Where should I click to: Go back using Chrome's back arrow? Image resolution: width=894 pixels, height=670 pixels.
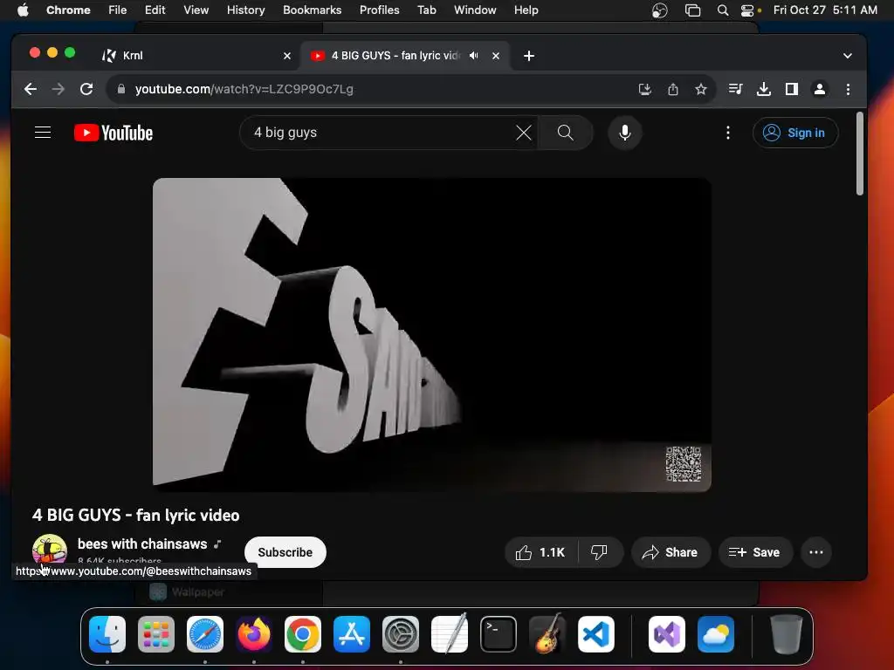coord(31,89)
